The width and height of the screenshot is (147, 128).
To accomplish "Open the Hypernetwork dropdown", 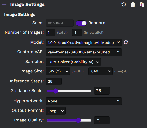I will click(x=84, y=101).
